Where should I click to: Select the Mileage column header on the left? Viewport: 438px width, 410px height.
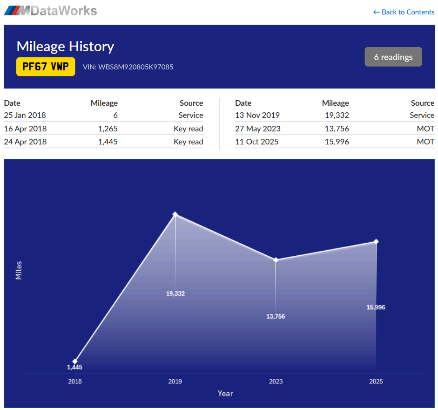(x=104, y=103)
